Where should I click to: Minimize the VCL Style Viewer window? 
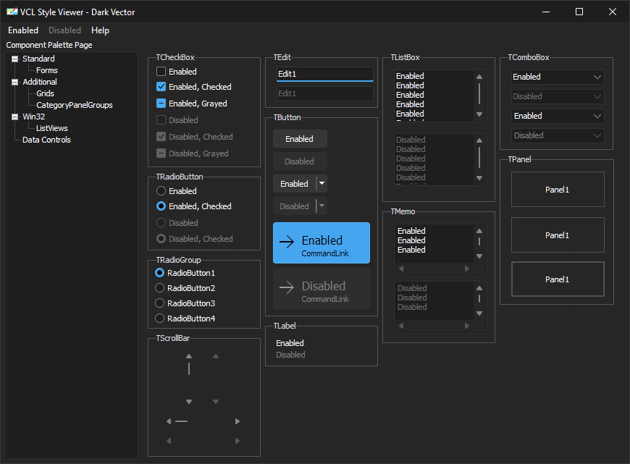pyautogui.click(x=545, y=12)
